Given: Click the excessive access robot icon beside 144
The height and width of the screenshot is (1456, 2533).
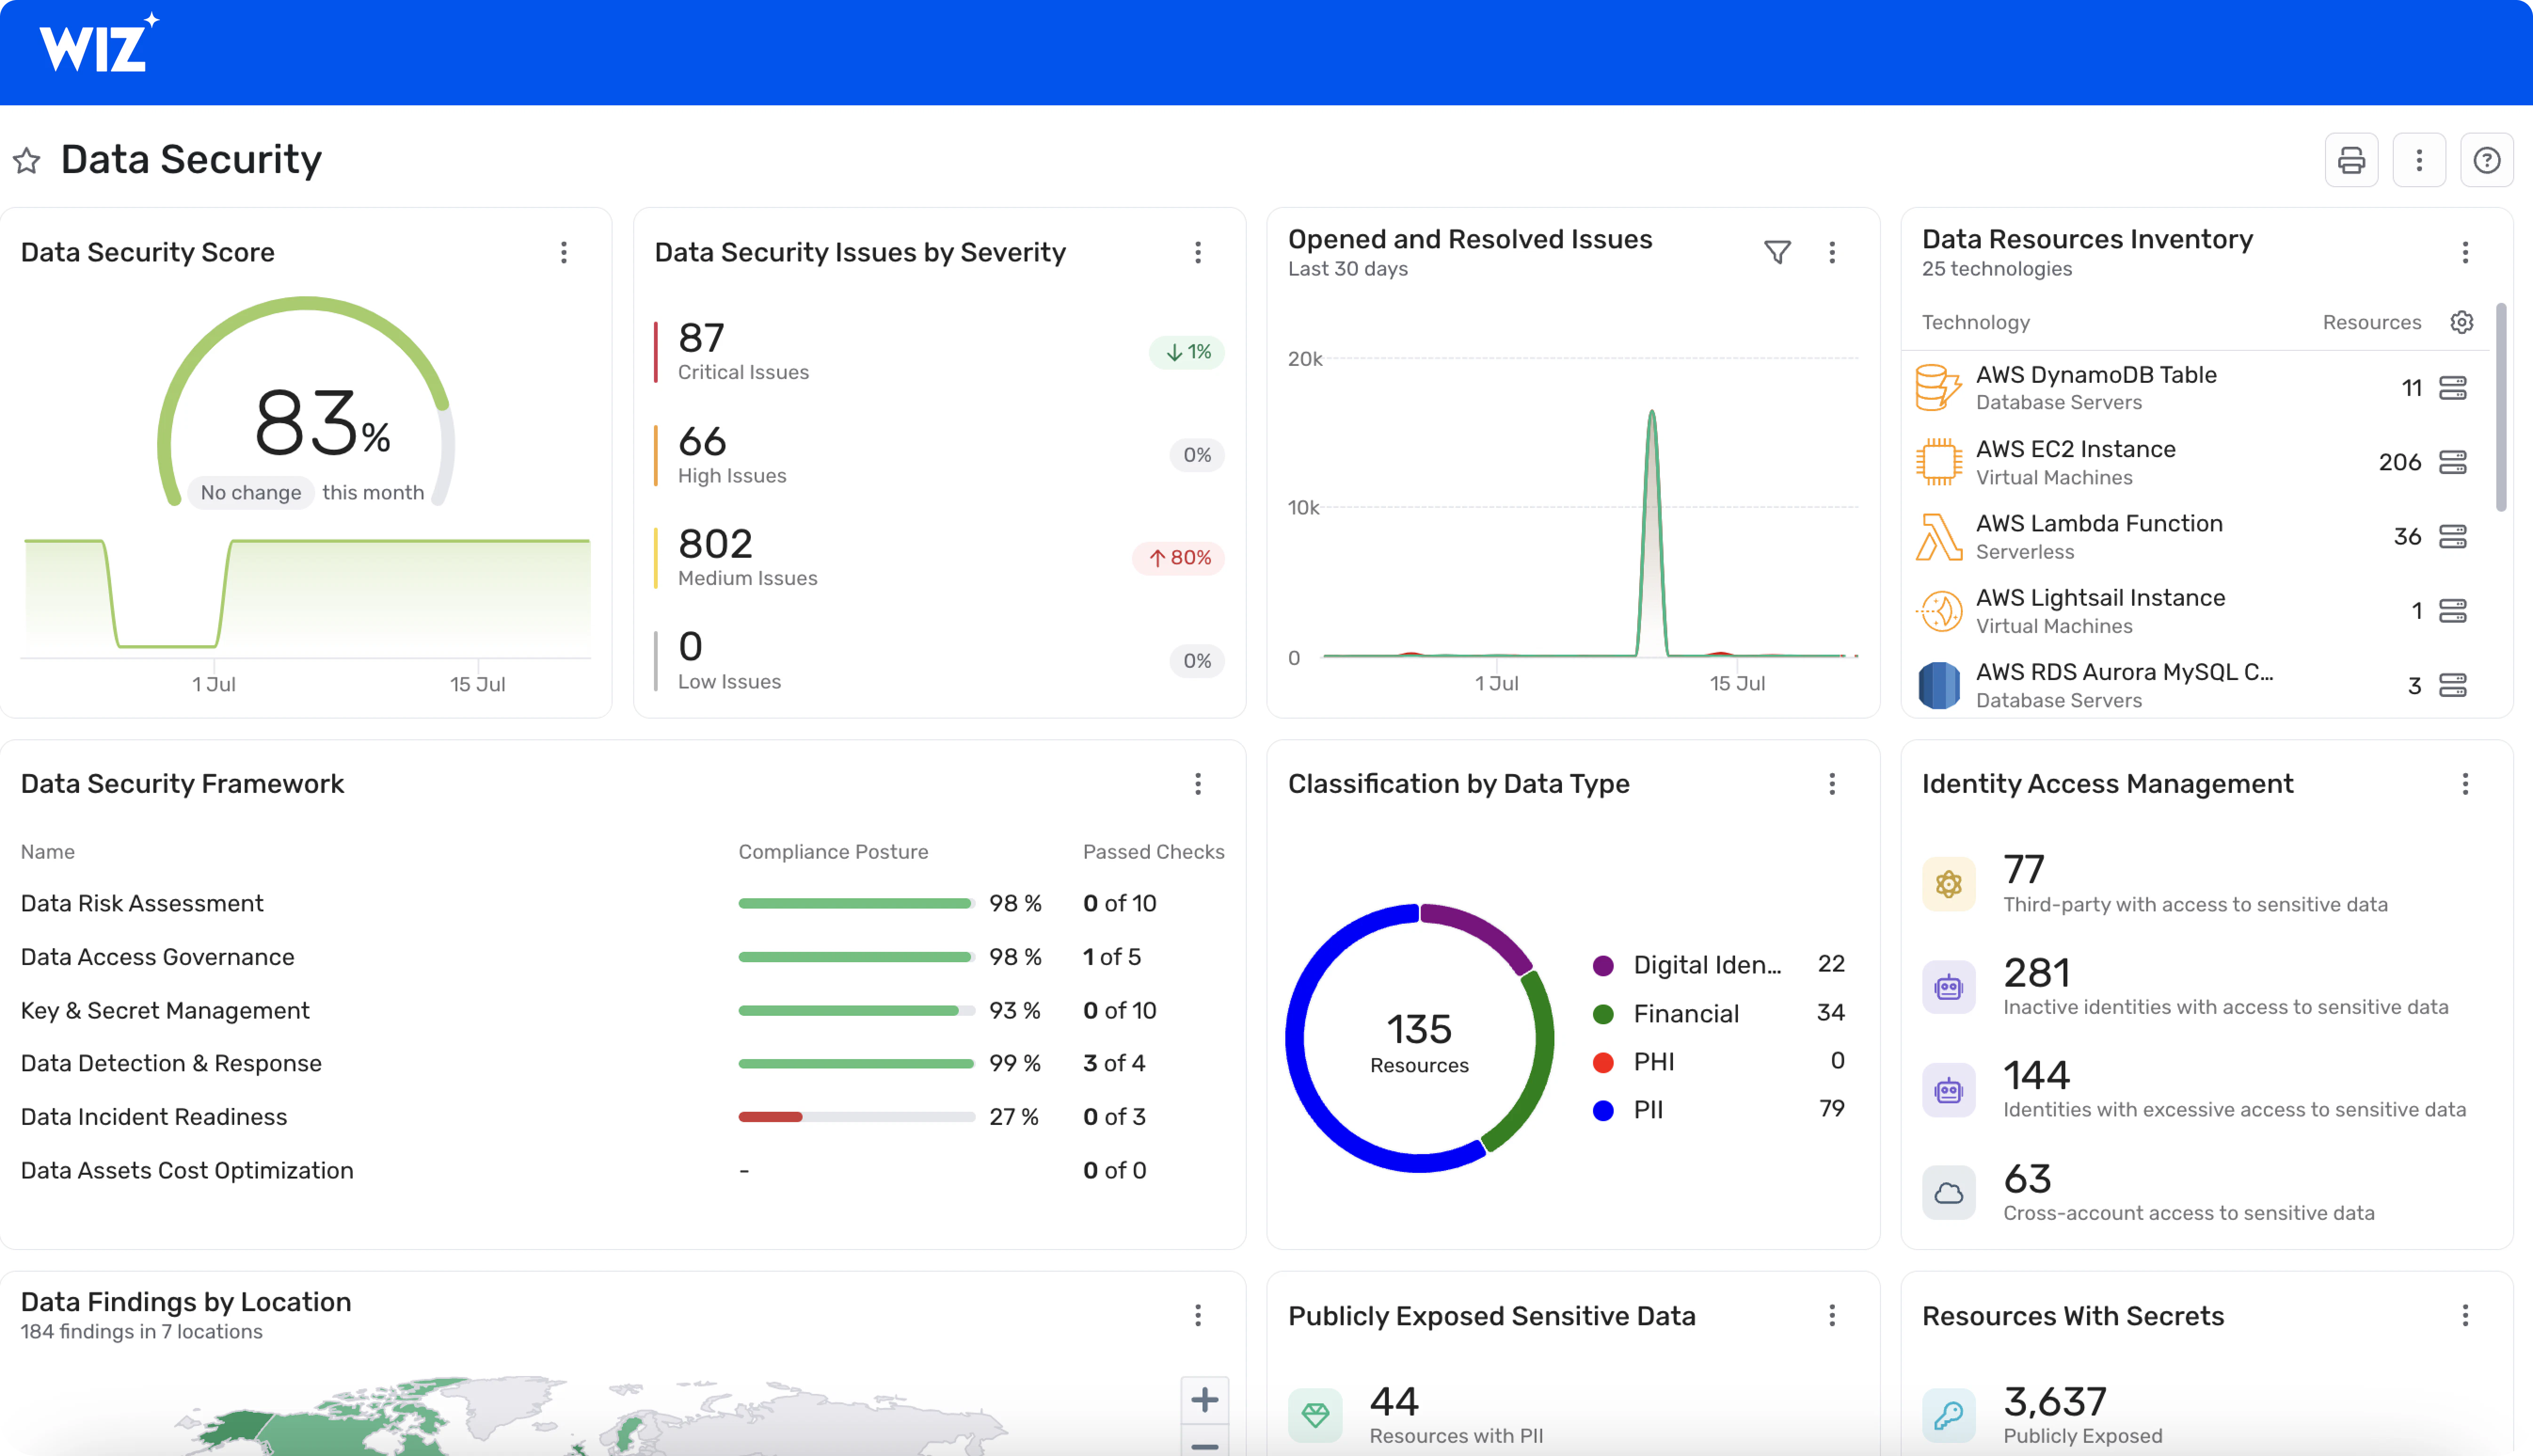Looking at the screenshot, I should point(1949,1090).
